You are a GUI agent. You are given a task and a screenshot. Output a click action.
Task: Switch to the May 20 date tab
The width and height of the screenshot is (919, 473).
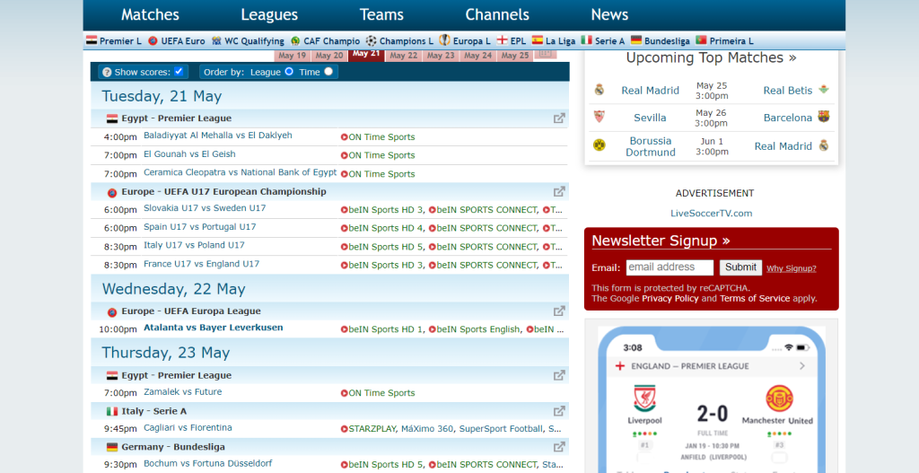click(x=329, y=56)
